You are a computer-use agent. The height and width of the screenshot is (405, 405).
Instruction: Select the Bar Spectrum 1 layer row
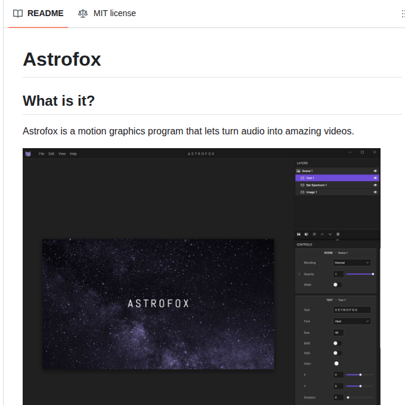click(337, 185)
